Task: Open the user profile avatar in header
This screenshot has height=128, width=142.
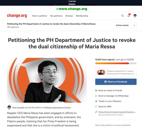Action: pyautogui.click(x=135, y=16)
